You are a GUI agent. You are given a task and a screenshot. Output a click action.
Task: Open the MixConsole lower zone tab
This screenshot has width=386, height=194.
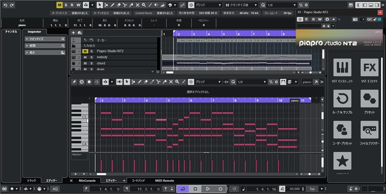tap(87, 180)
